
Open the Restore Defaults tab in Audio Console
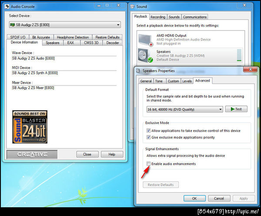click(x=107, y=37)
